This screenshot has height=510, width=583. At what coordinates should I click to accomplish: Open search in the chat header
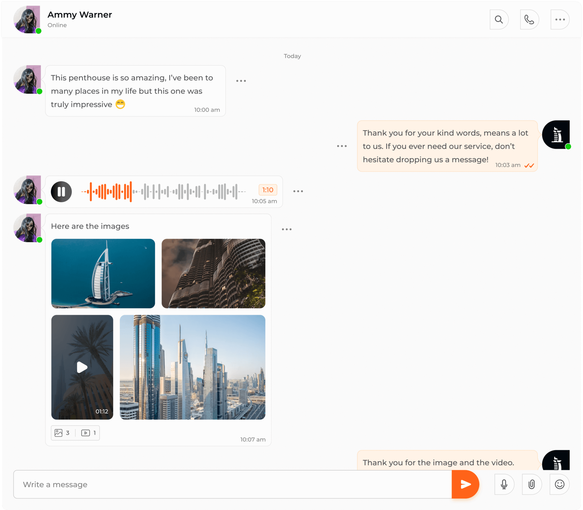[x=499, y=20]
